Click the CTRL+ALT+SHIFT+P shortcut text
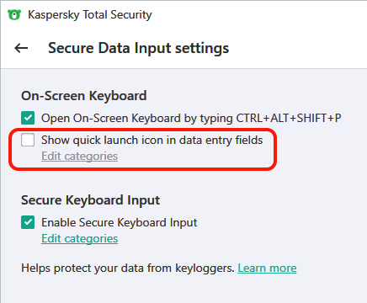Screen dimensions: 367x303 (x=289, y=118)
